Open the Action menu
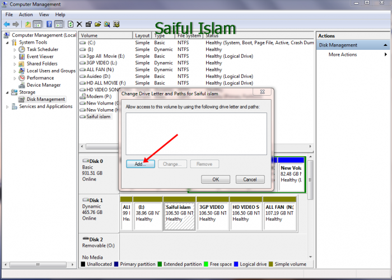Image resolution: width=392 pixels, height=280 pixels. point(26,15)
